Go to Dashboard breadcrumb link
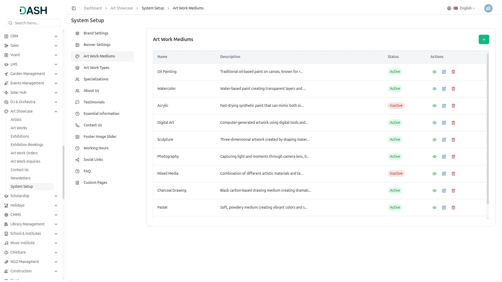 click(93, 8)
